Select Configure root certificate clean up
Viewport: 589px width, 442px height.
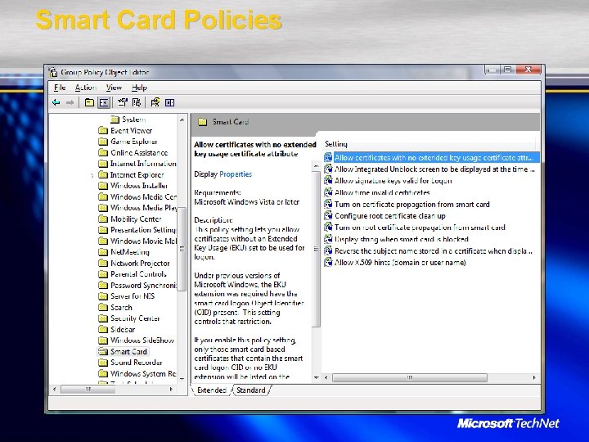coord(385,216)
